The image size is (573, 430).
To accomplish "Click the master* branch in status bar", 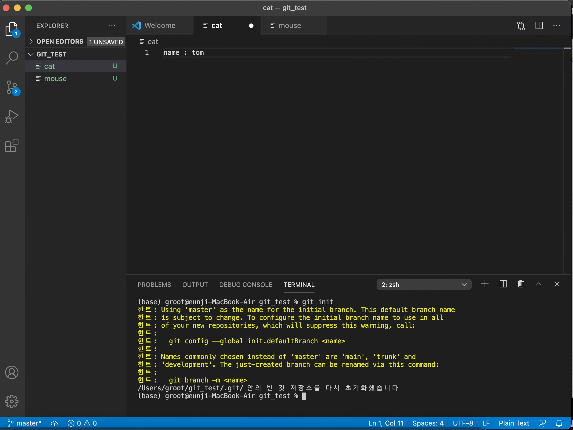I will 25,423.
